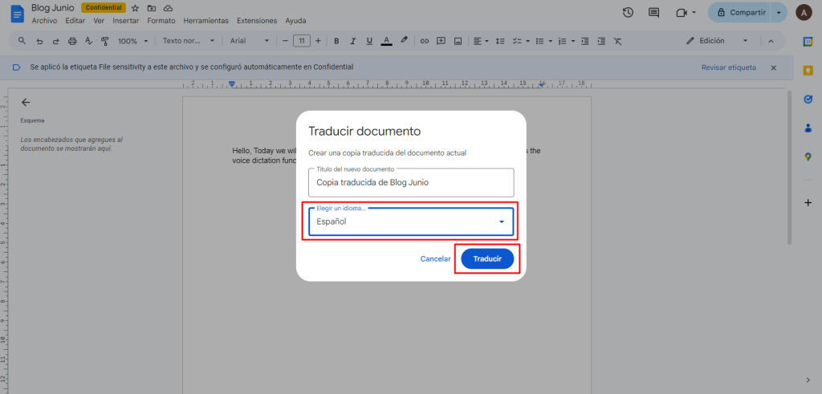The height and width of the screenshot is (394, 822).
Task: Open the Archivo menu
Action: [x=45, y=21]
